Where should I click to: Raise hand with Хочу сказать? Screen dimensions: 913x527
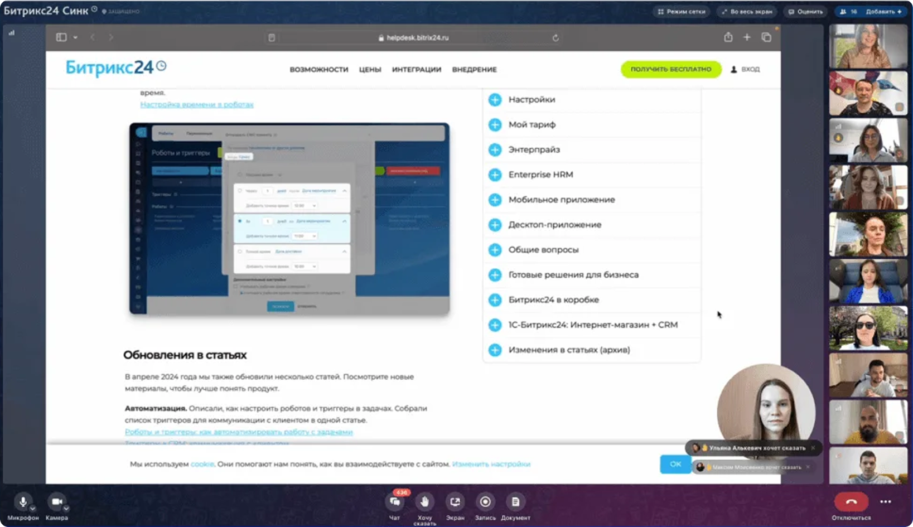pos(424,502)
